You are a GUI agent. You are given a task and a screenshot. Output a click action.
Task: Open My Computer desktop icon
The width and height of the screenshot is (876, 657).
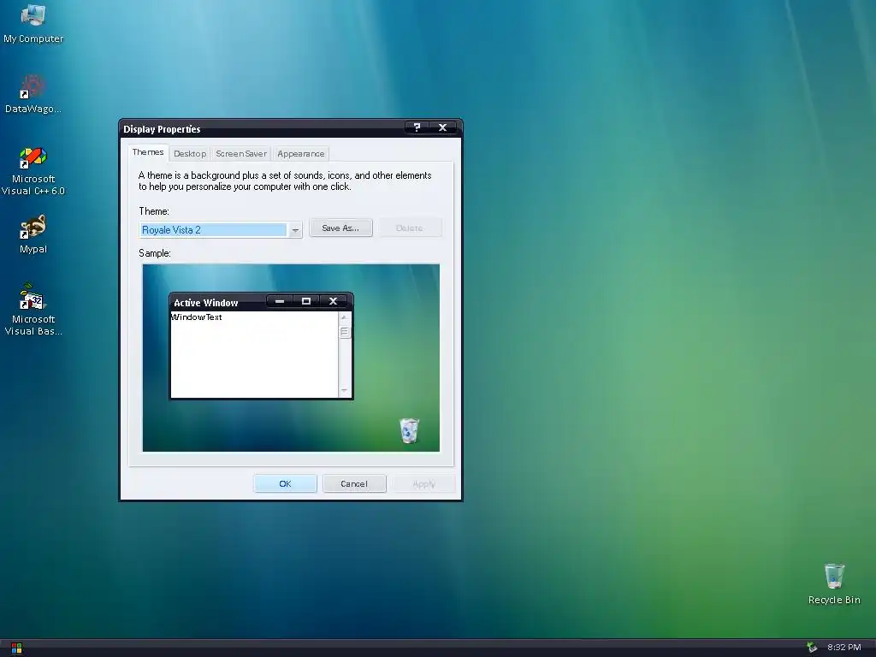click(33, 23)
